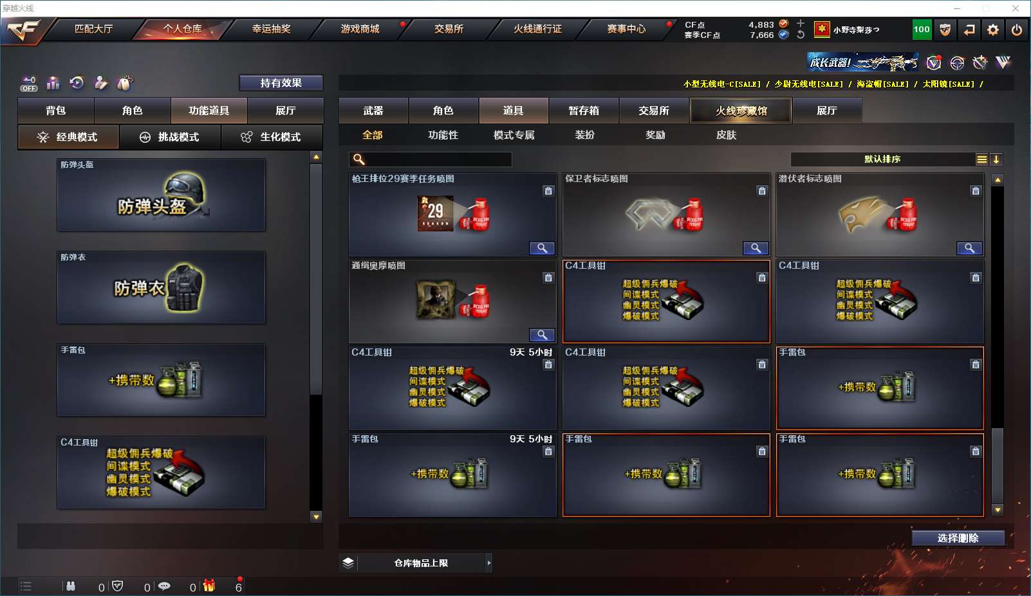
Task: Toggle sort direction arrow next to 默认排序
Action: tap(996, 159)
